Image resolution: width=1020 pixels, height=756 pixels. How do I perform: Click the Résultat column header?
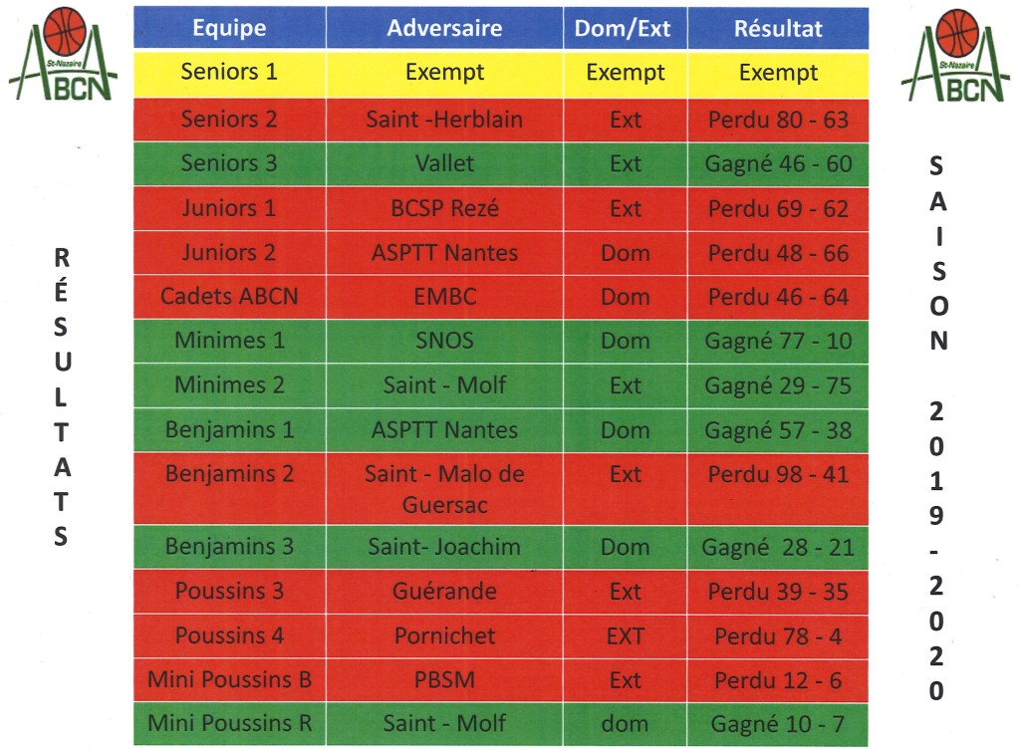point(778,28)
